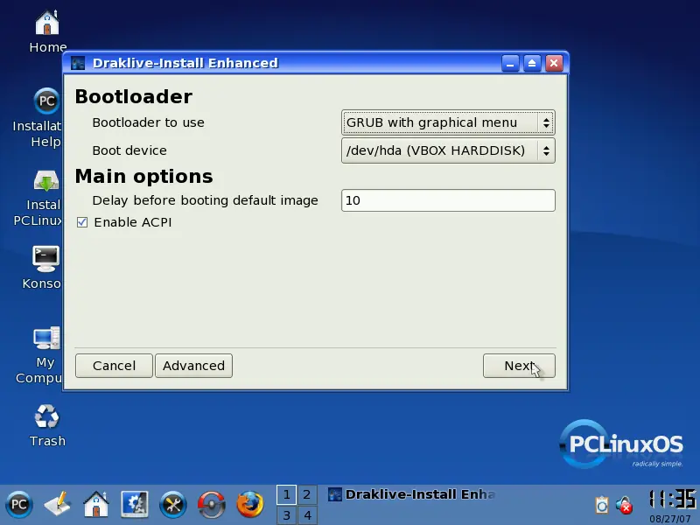Click the Klipper clipboard tray icon

coord(602,505)
